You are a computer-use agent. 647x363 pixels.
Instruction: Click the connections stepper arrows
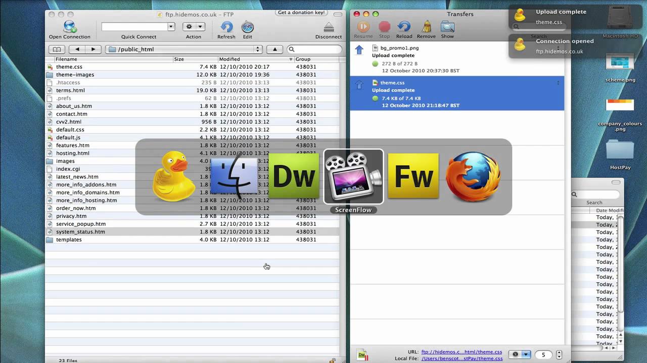(x=559, y=354)
